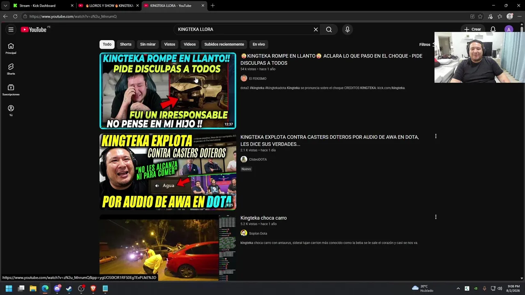The image size is (525, 295).
Task: Go back to the previous page
Action: [x=5, y=16]
